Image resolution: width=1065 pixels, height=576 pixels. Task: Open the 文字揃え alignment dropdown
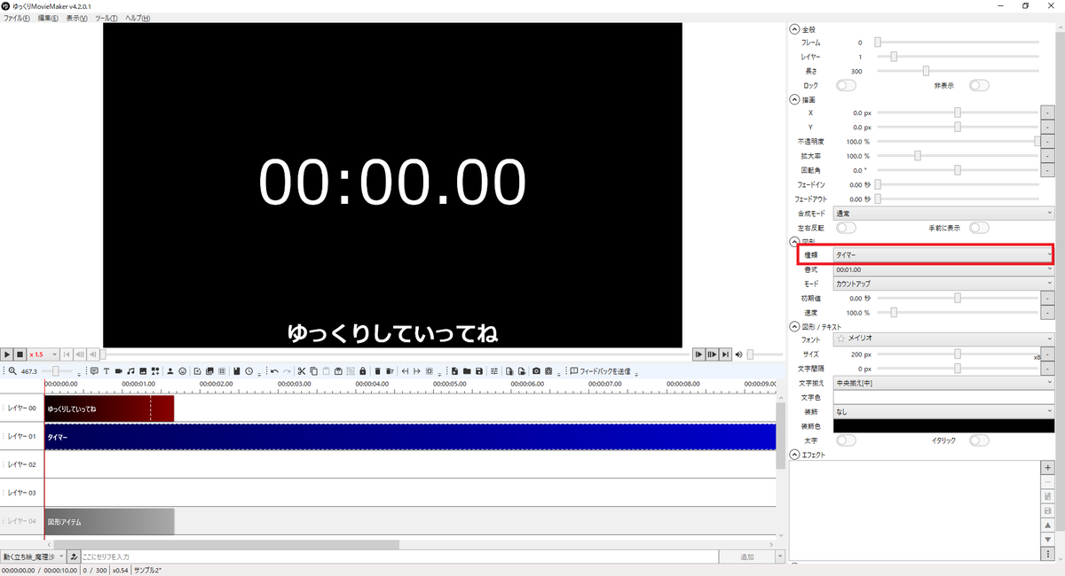943,383
